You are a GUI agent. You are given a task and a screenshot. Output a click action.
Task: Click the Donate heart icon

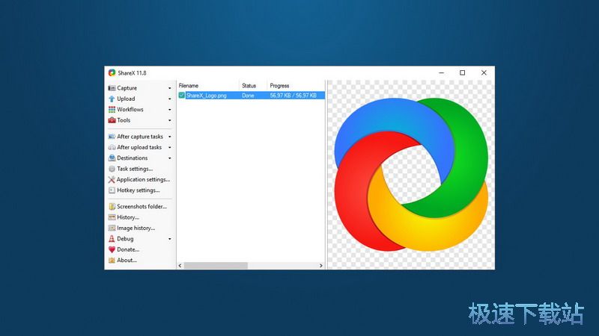click(112, 249)
